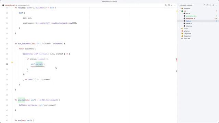Click the Rust file icon beside token.rs
This screenshot has height=123, width=219.
point(184,26)
